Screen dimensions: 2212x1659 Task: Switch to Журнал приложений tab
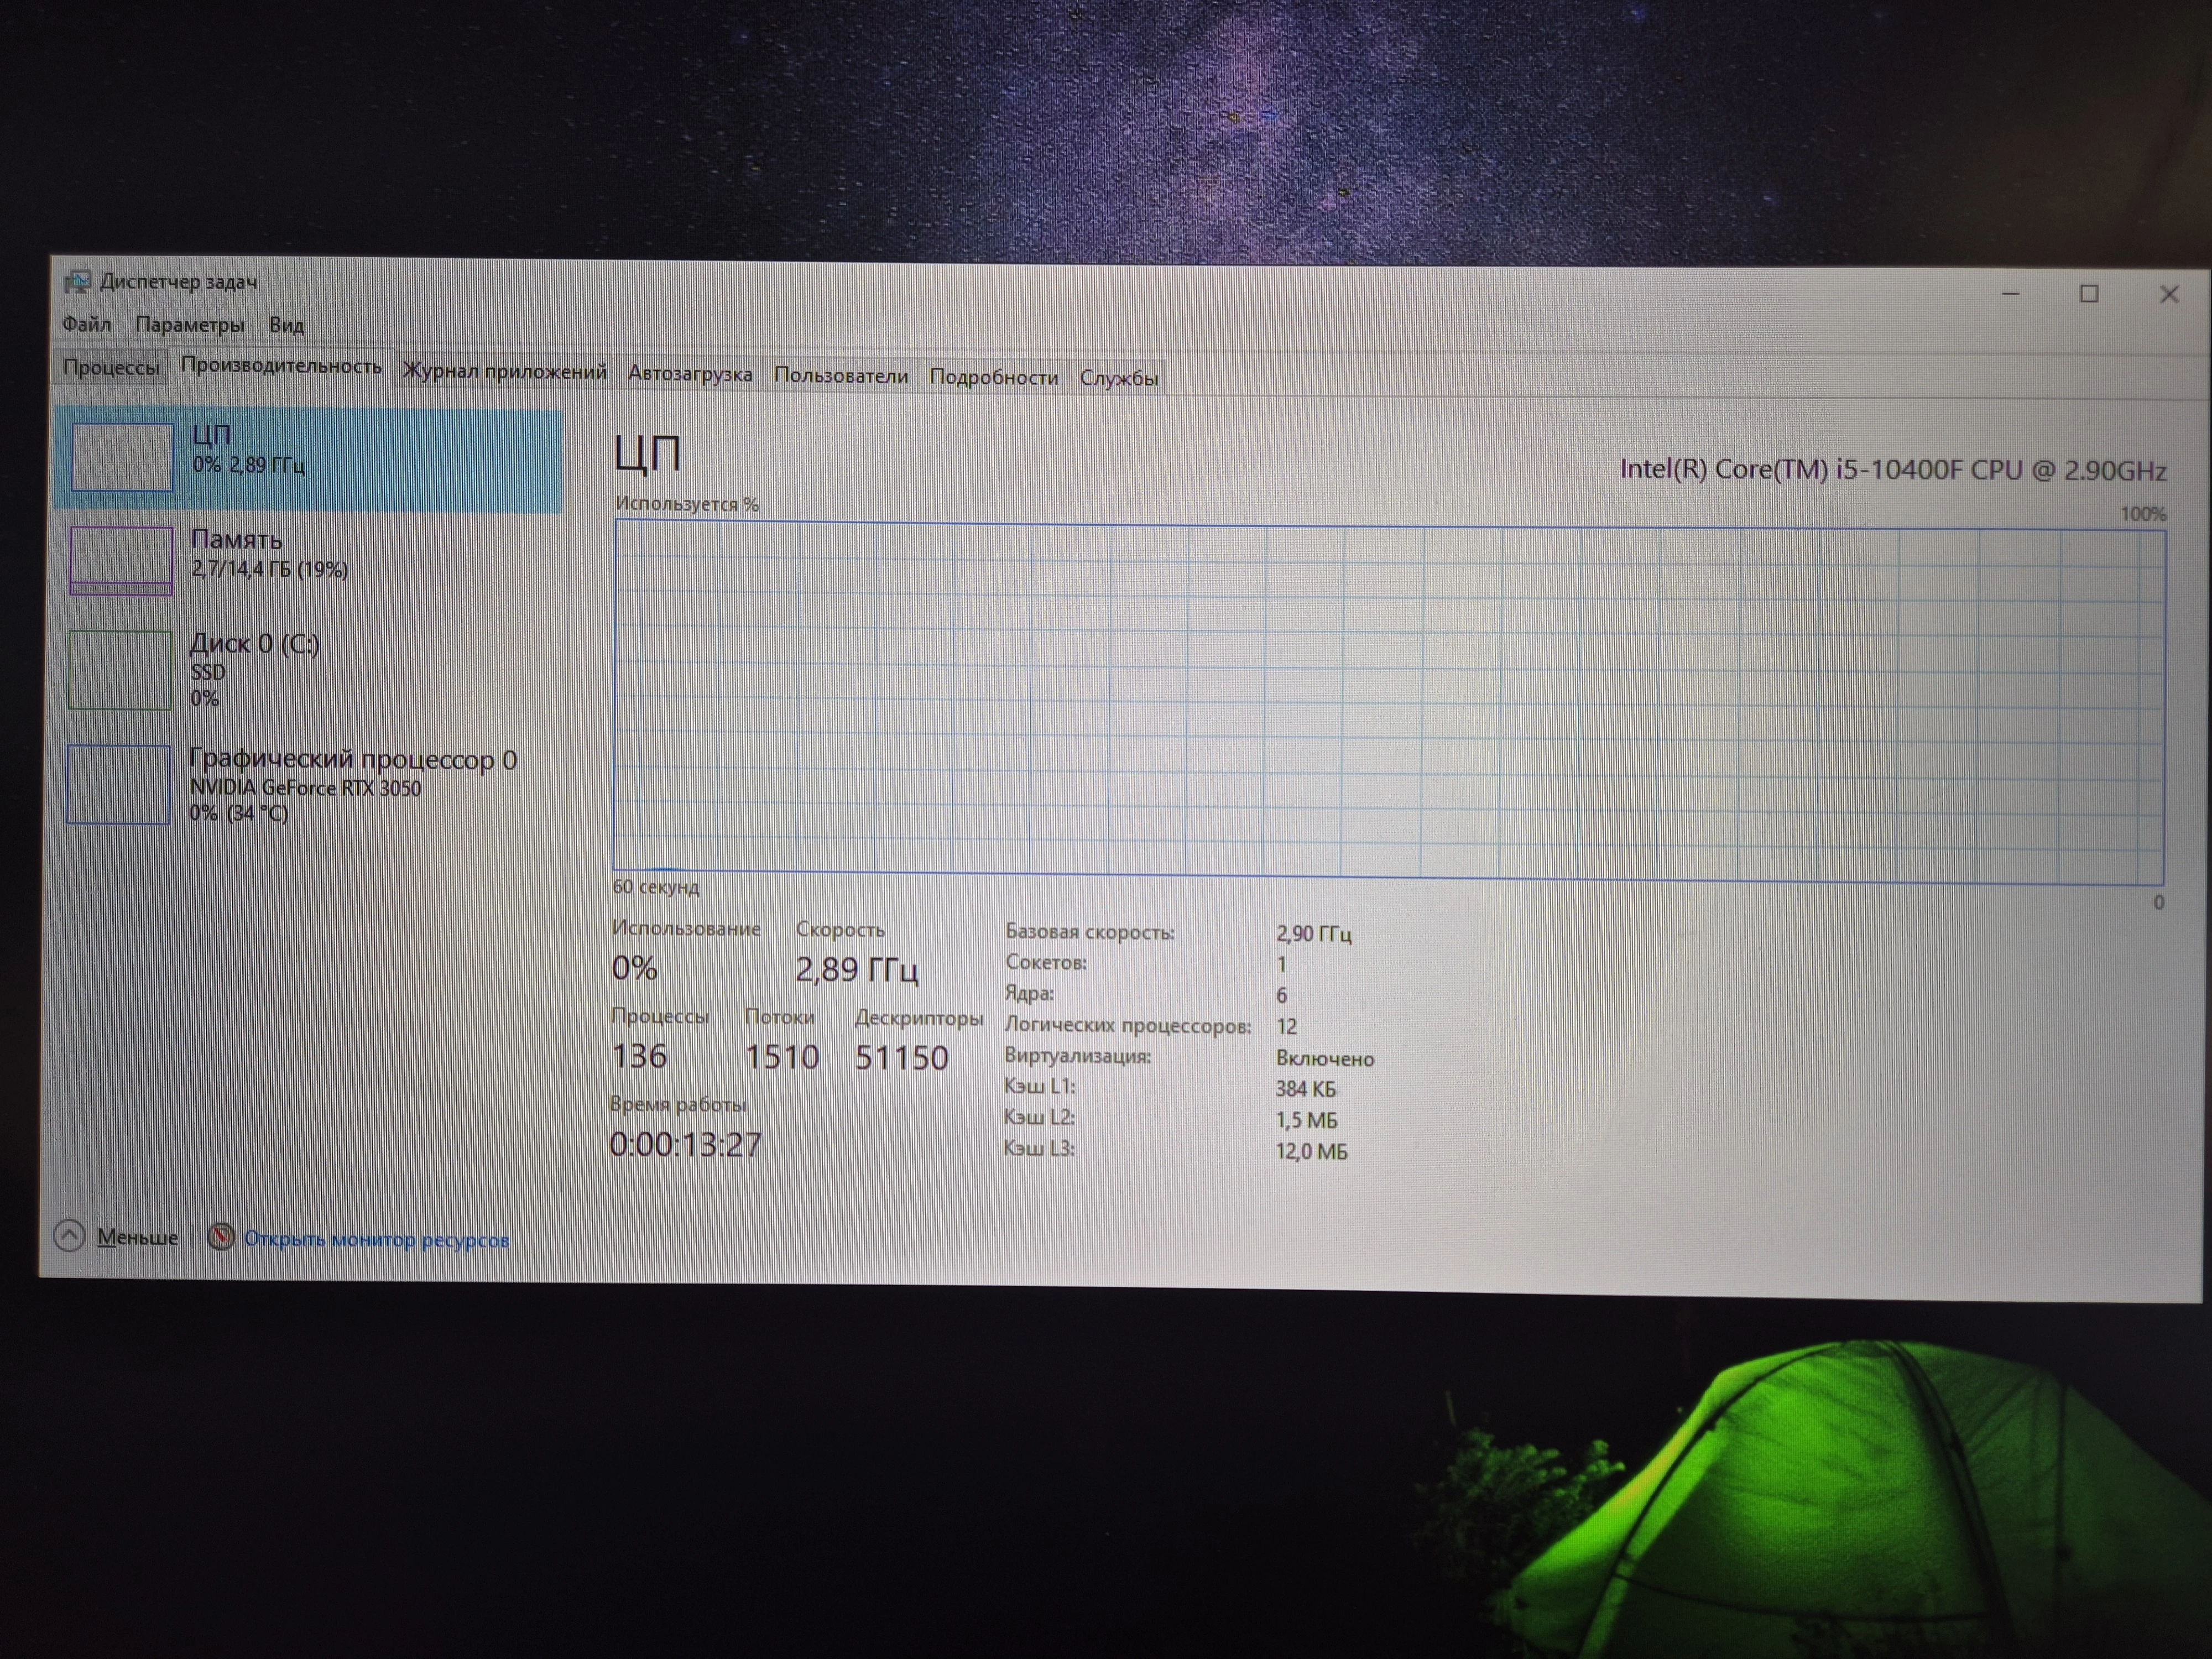pos(504,371)
